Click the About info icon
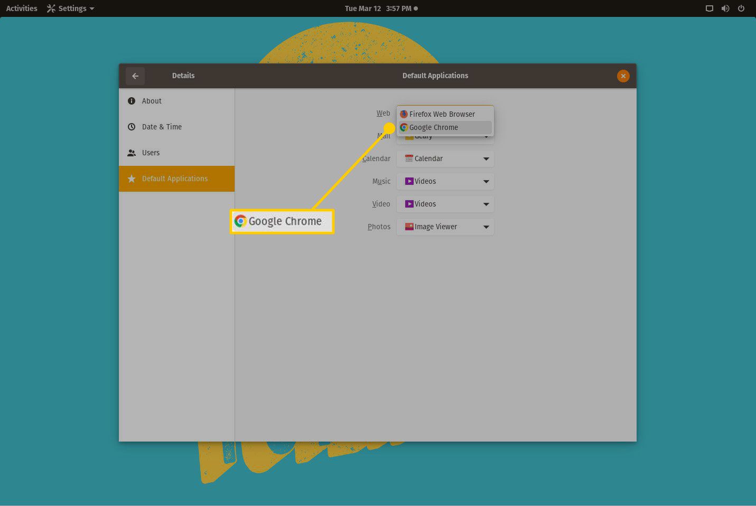Viewport: 756px width, 506px height. pos(132,101)
